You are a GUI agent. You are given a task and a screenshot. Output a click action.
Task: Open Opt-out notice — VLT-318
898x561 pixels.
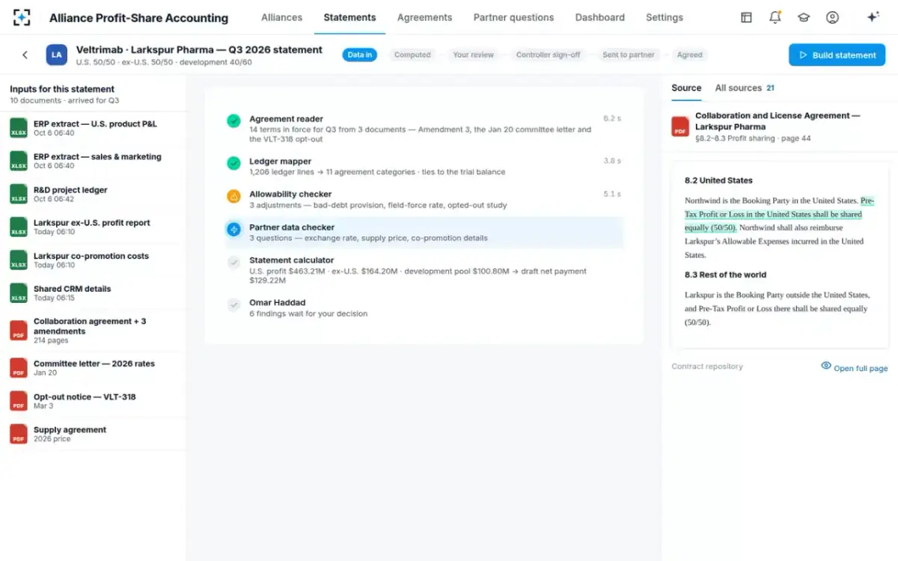tap(93, 401)
